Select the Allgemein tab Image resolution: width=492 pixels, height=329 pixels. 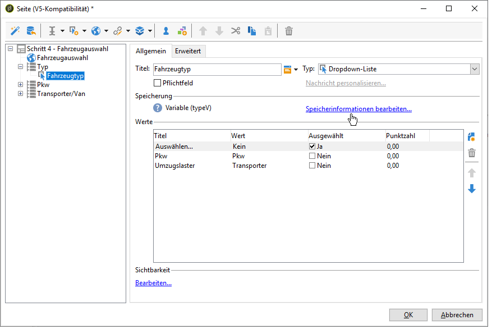151,51
